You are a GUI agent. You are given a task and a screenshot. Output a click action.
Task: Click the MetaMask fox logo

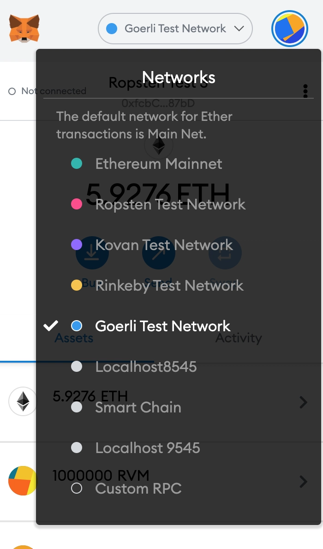pos(24,28)
